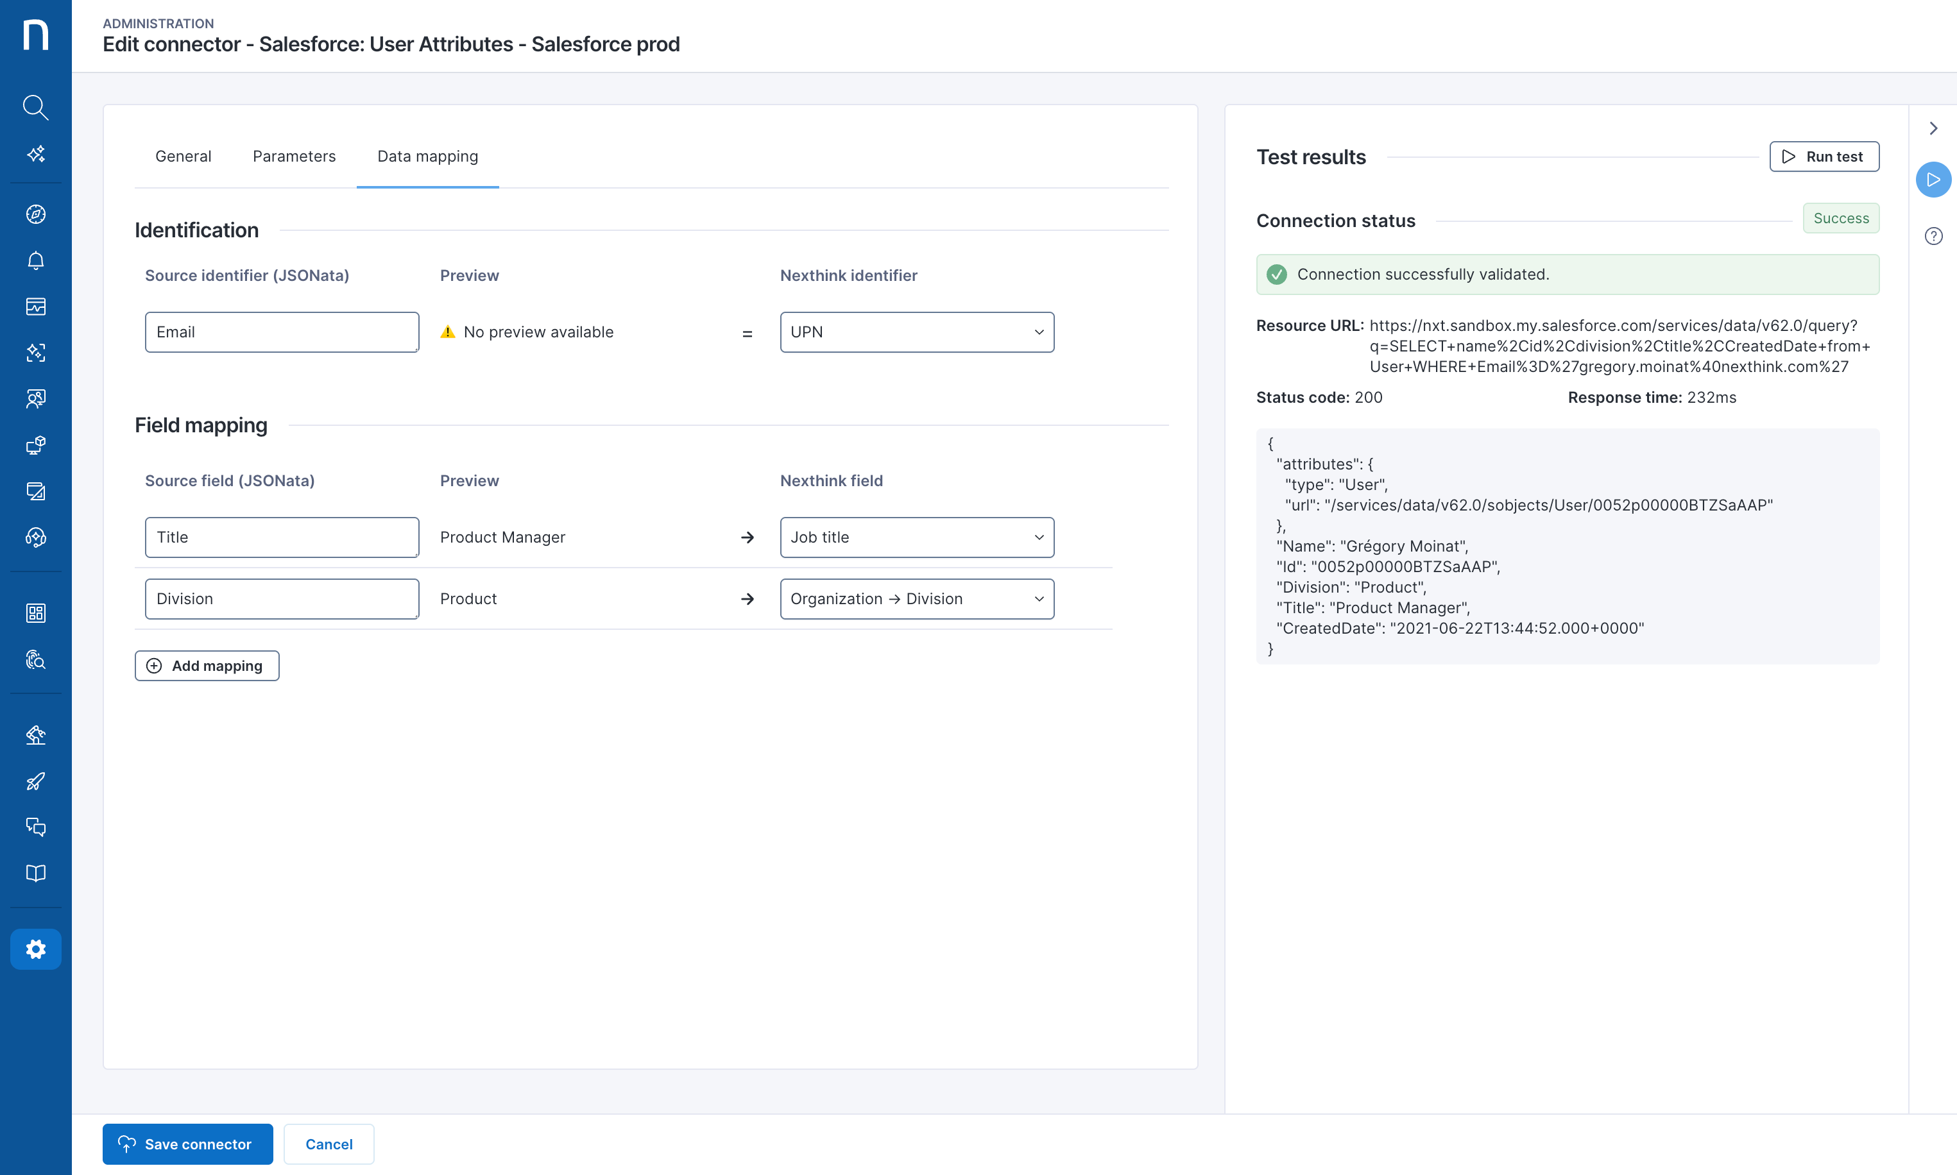Click the Run test button
Screen dimensions: 1957x1175
coord(1824,156)
